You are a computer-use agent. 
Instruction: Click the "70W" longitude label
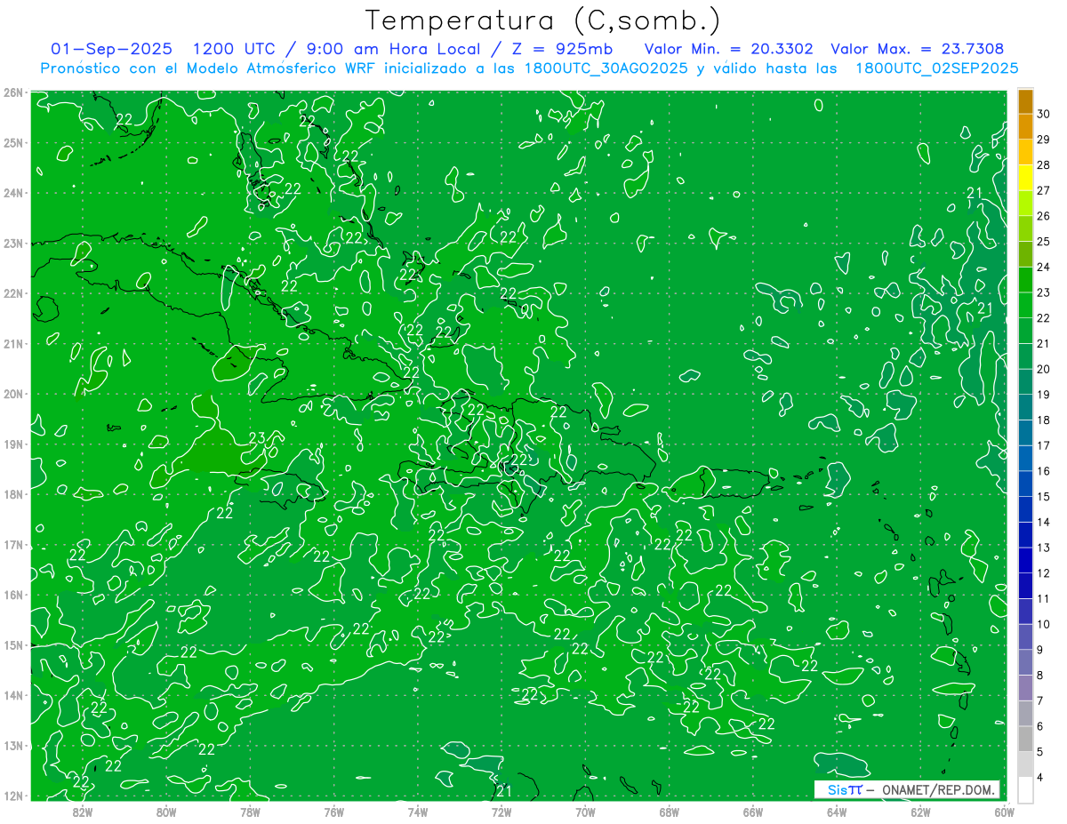[x=585, y=812]
